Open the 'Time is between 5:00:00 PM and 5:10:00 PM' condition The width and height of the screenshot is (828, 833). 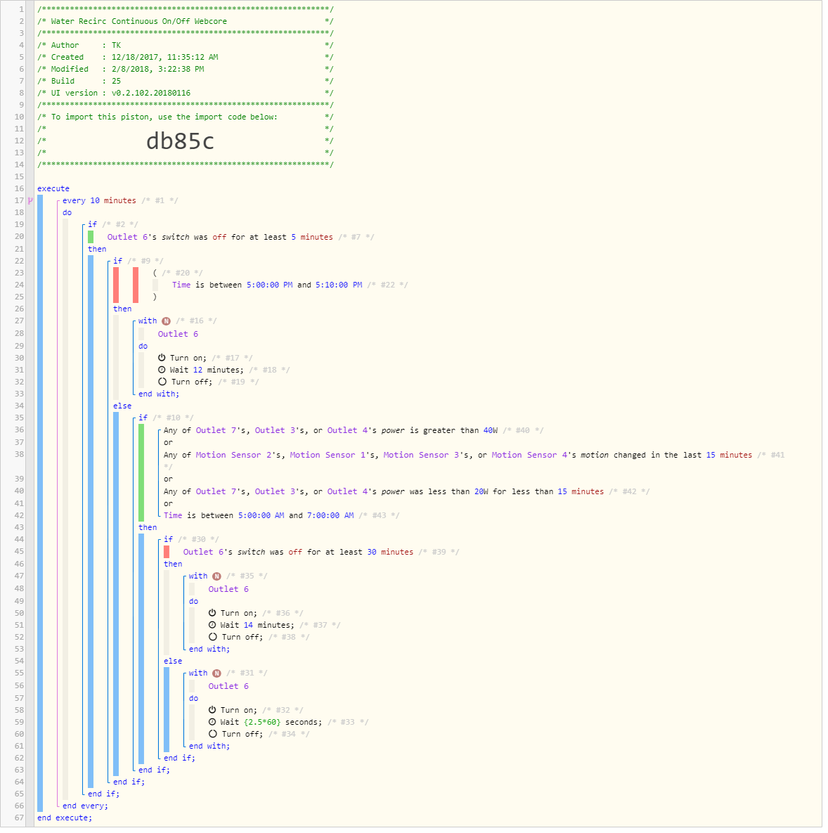tap(269, 287)
